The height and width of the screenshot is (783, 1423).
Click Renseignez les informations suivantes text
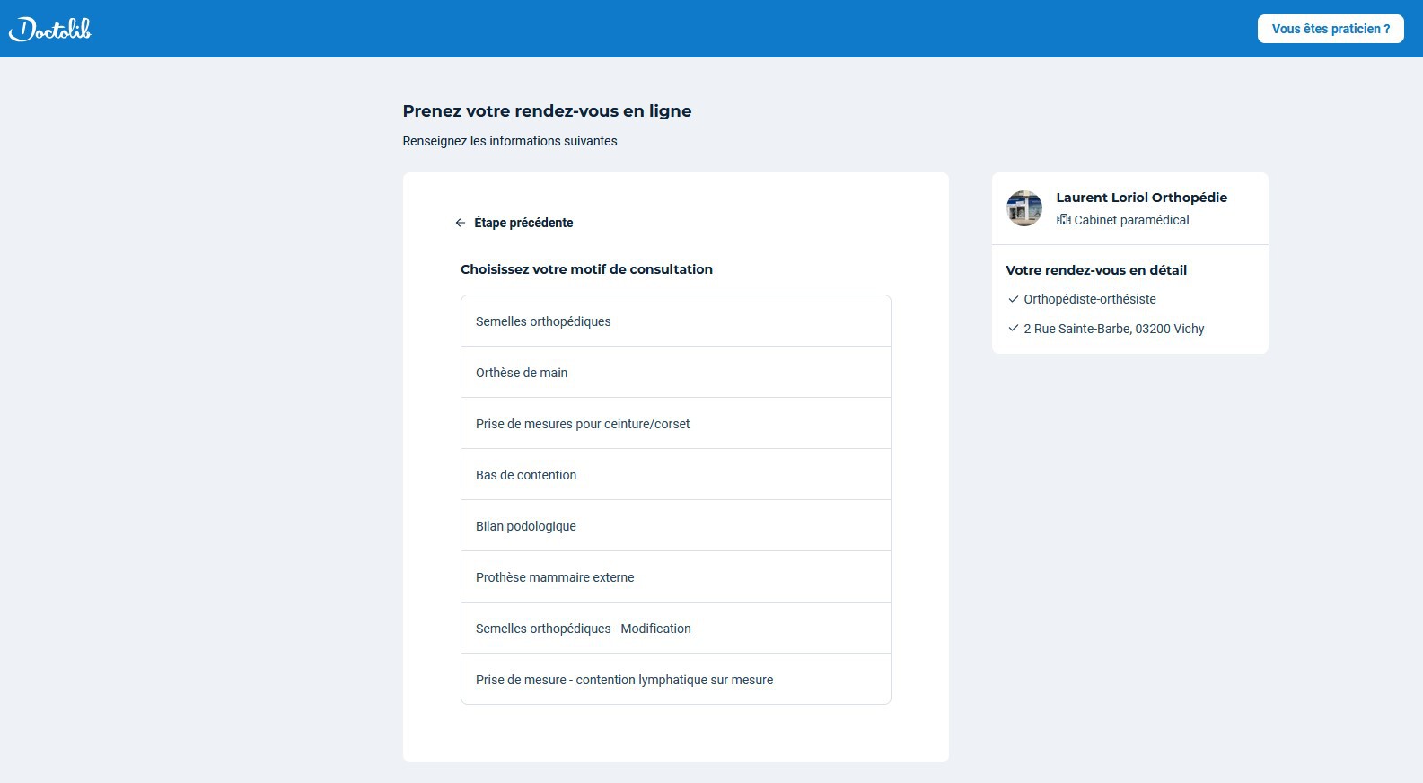510,141
